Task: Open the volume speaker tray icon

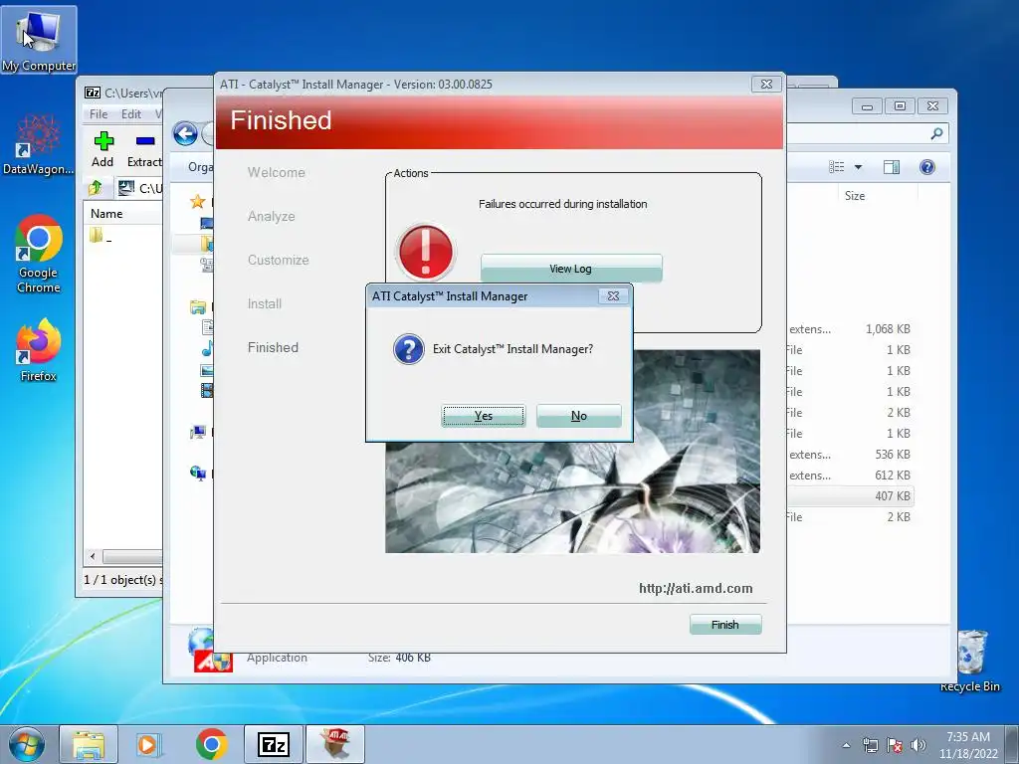Action: [x=917, y=745]
